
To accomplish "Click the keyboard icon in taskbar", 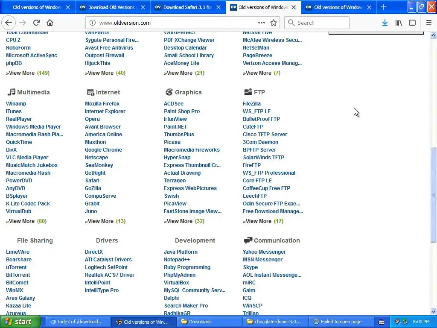I will 381,322.
